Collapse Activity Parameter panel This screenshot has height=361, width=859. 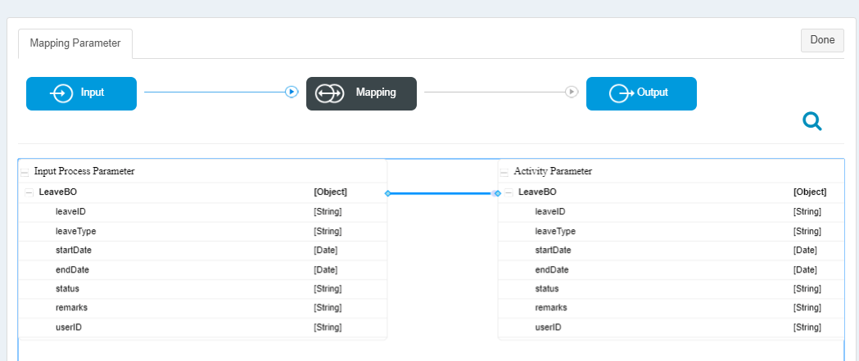pos(504,172)
